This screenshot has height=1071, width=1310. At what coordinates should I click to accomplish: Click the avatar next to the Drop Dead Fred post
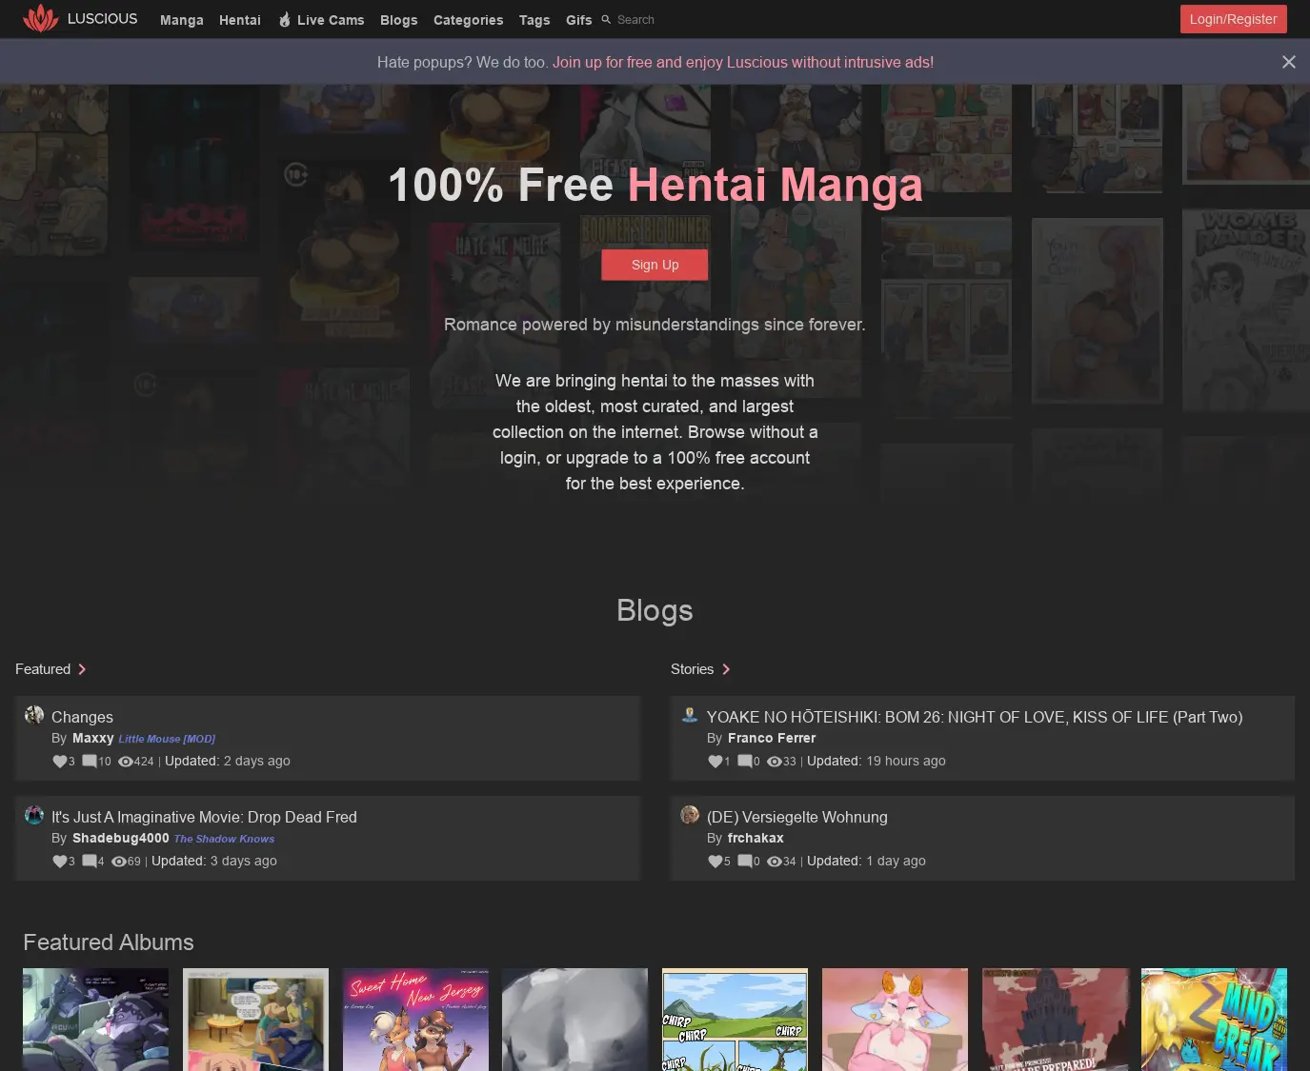(x=34, y=815)
